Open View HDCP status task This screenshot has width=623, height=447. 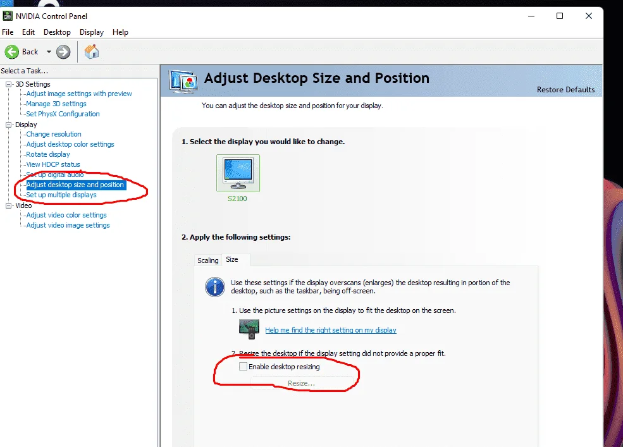(x=53, y=164)
